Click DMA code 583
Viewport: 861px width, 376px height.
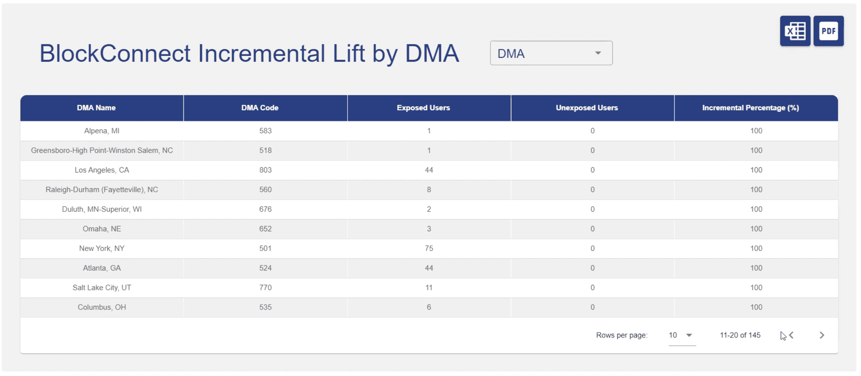265,131
